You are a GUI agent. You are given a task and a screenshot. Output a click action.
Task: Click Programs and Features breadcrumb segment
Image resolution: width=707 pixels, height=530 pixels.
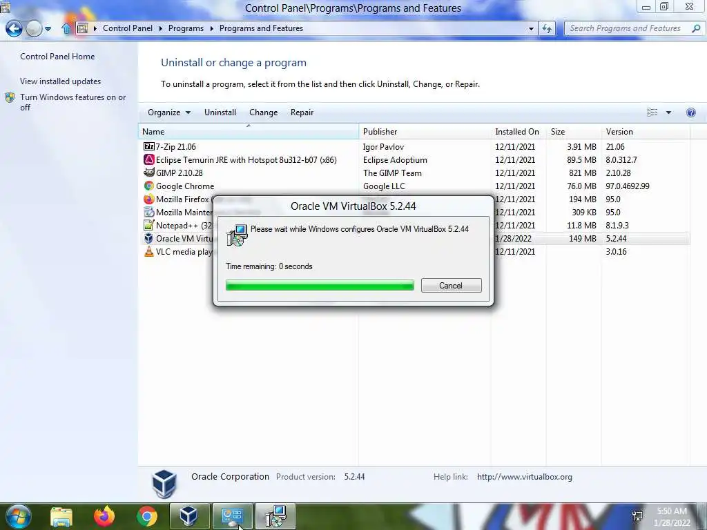coord(261,28)
